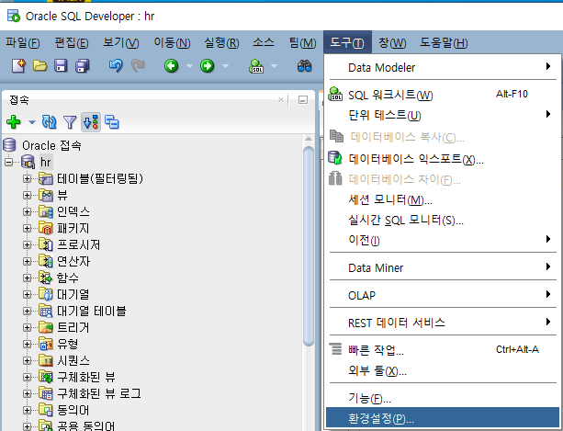
Task: Click the Save toolbar icon
Action: [x=61, y=66]
